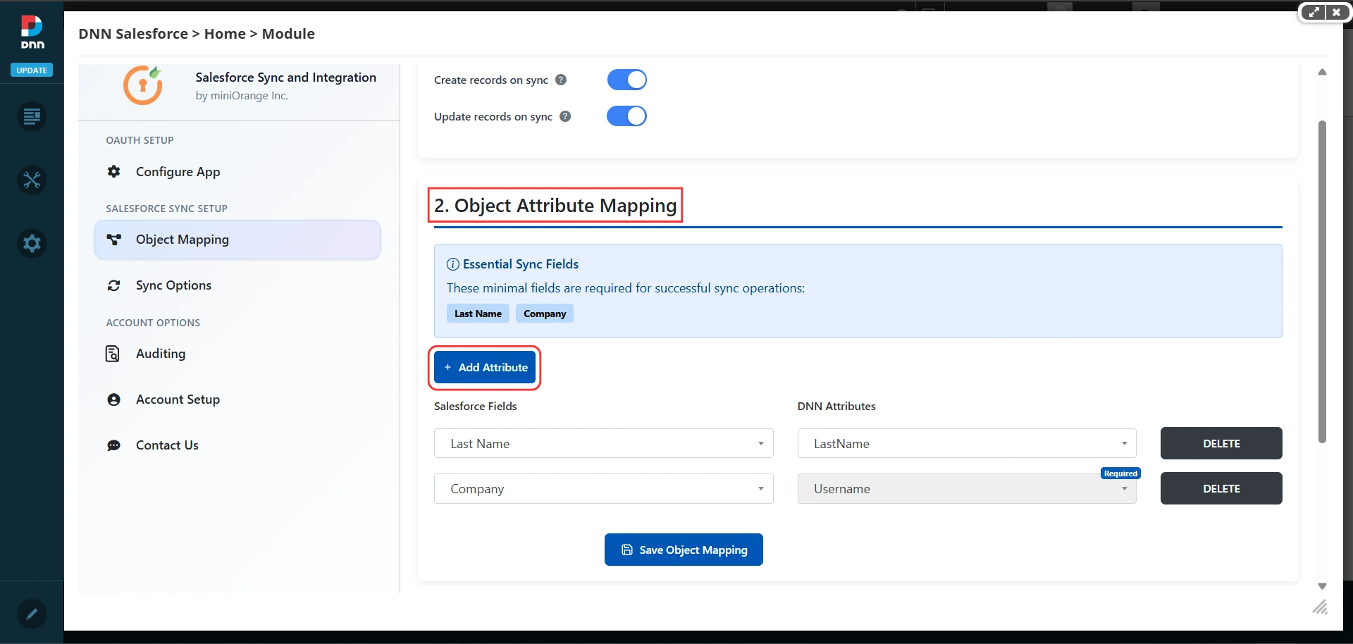The image size is (1353, 644).
Task: Click the Object Attribute Mapping heading
Action: point(555,205)
